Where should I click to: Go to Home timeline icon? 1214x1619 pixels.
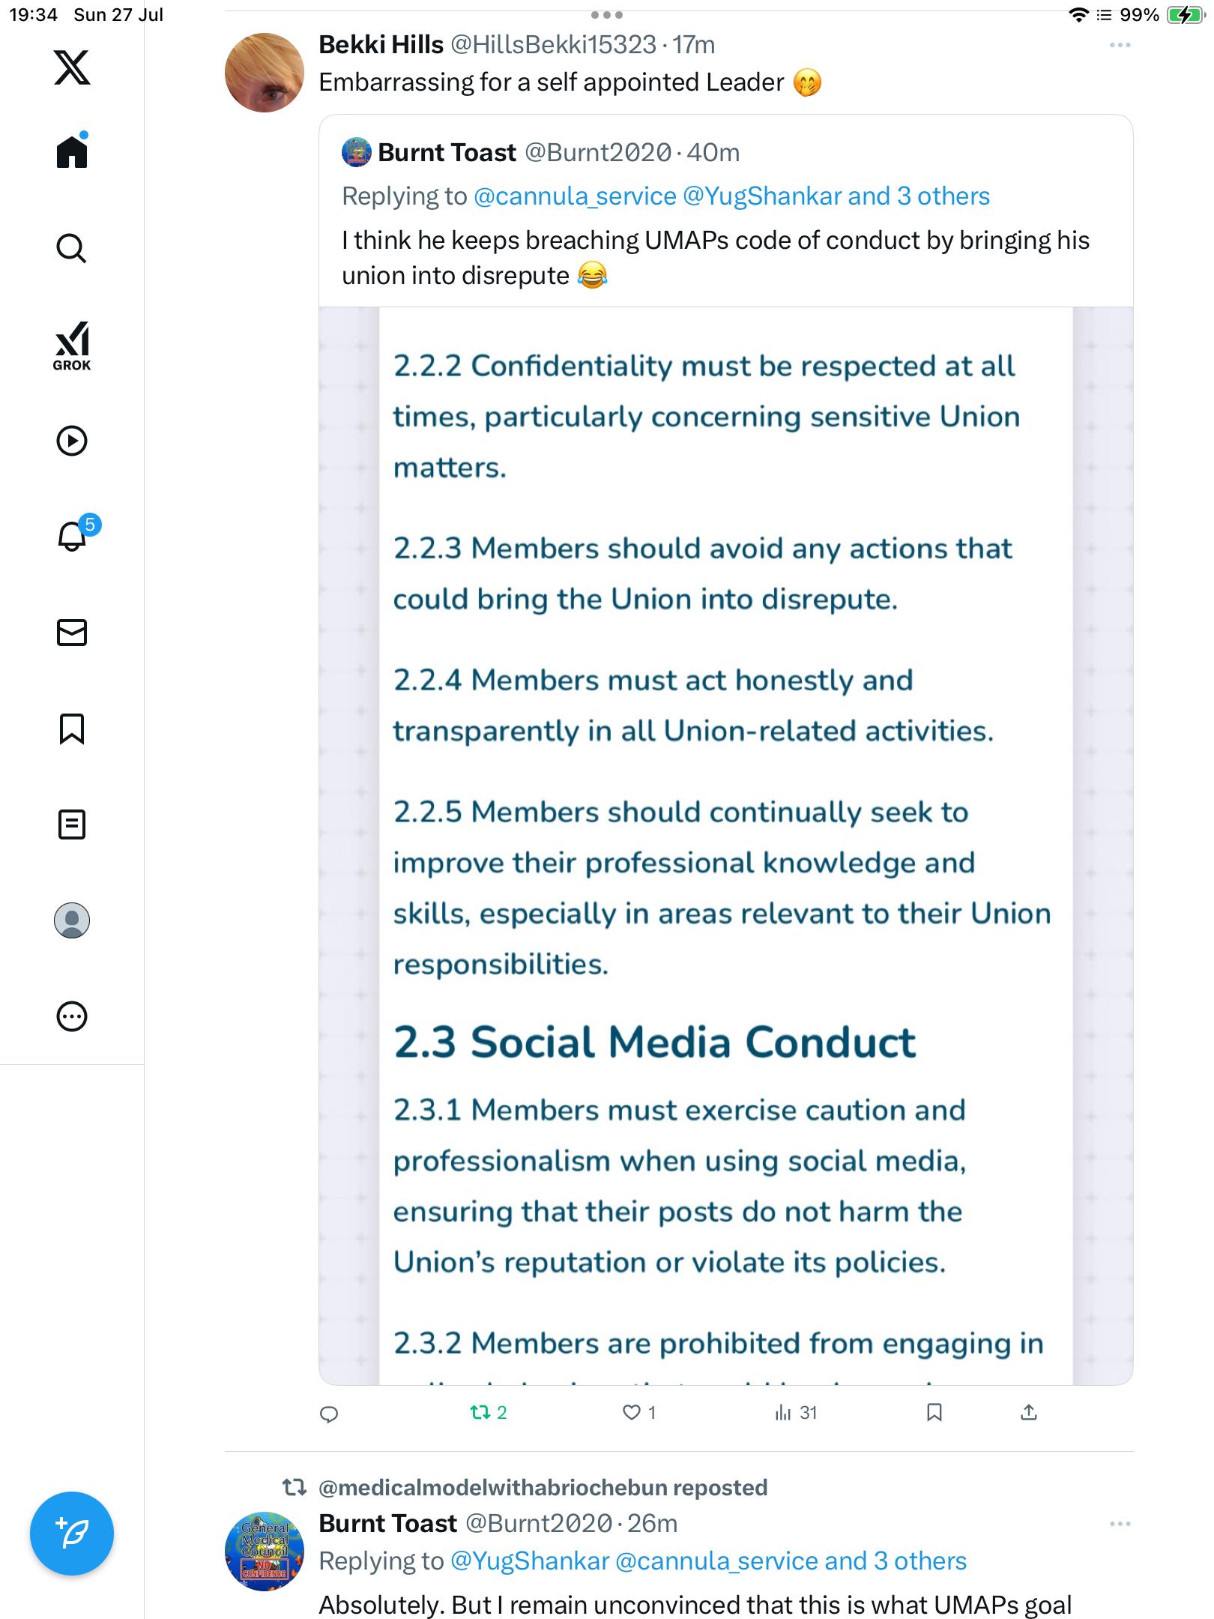coord(72,151)
